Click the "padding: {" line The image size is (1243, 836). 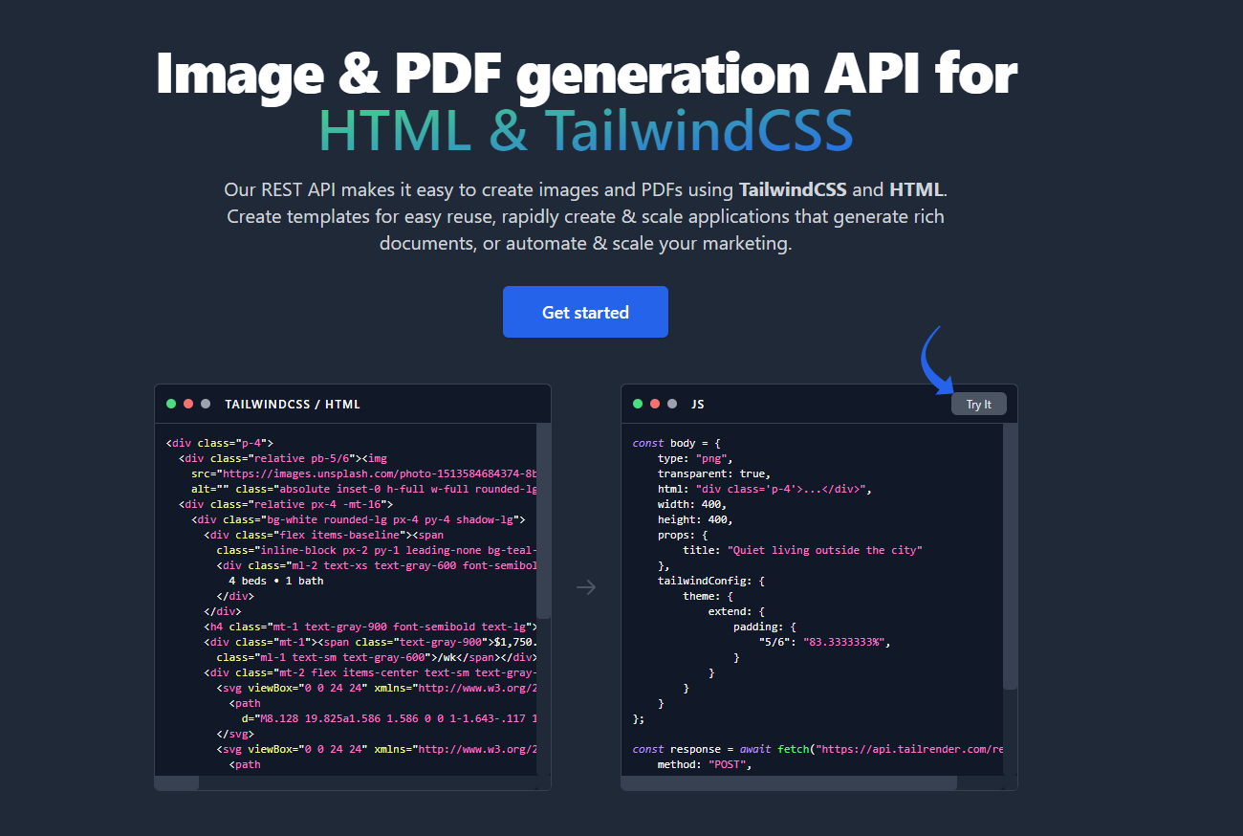(x=764, y=627)
